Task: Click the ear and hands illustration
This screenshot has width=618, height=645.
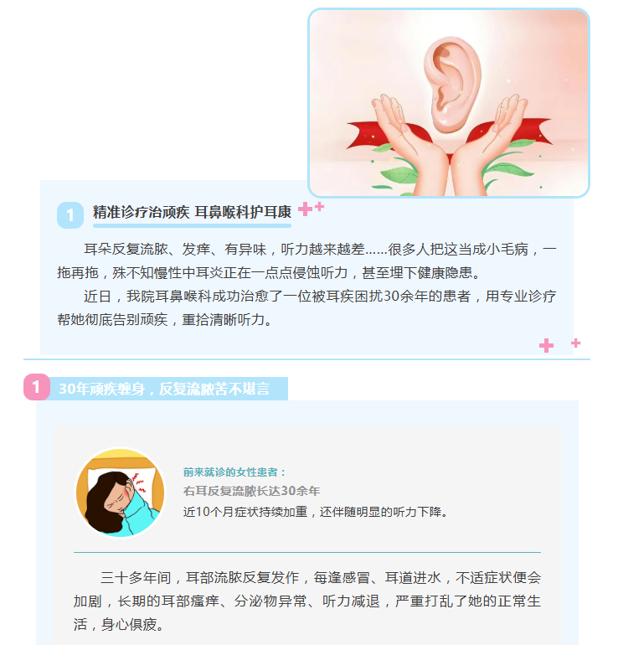Action: pos(449,103)
